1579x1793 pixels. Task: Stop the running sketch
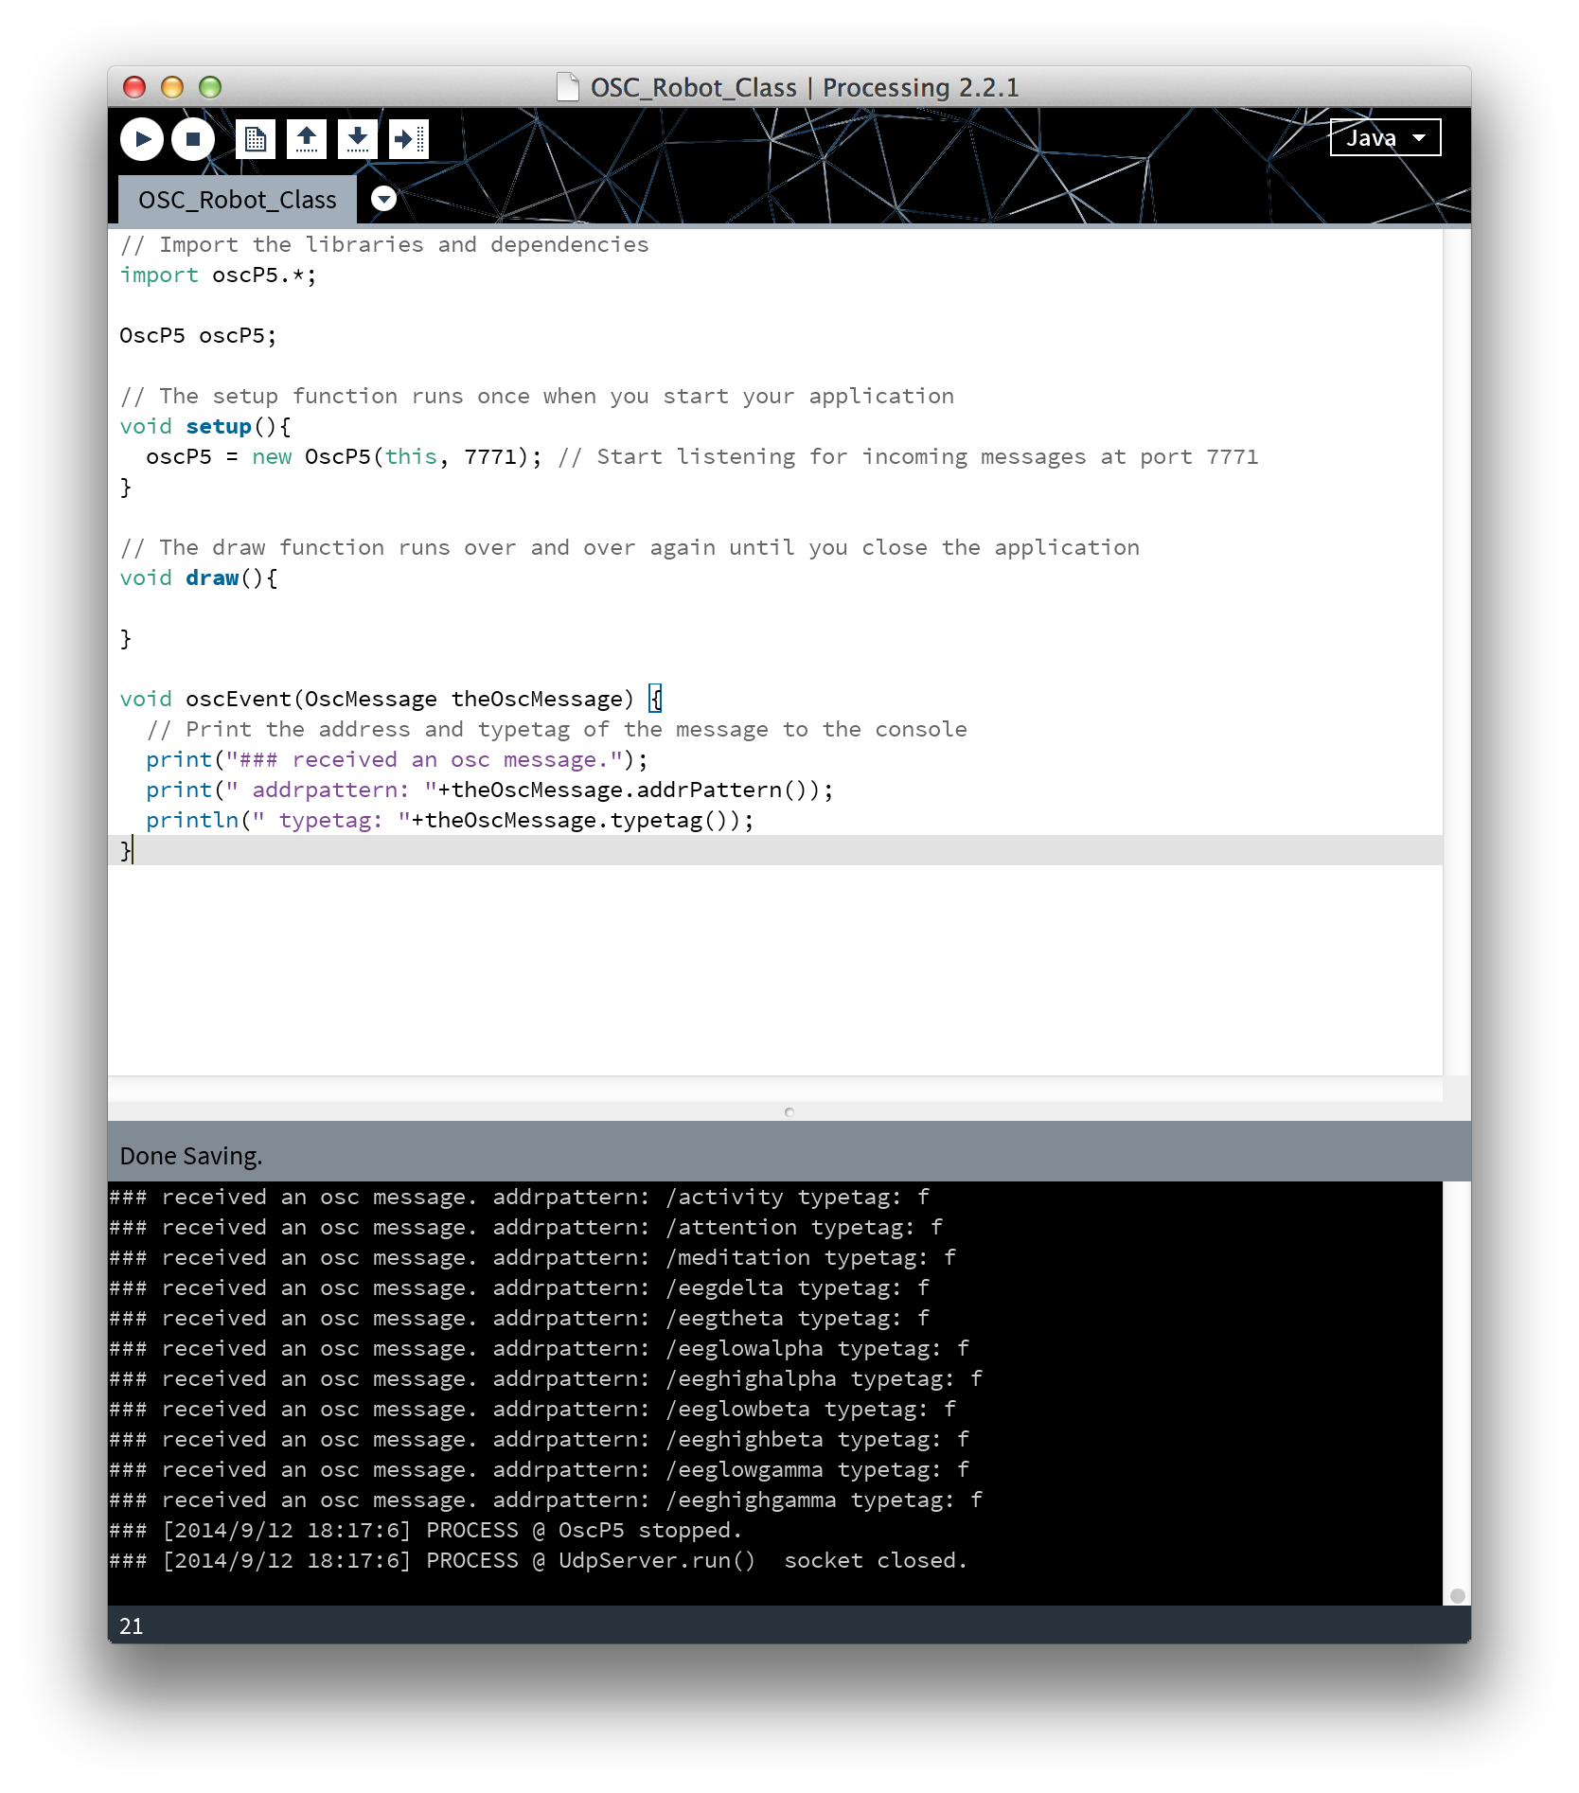(x=193, y=139)
